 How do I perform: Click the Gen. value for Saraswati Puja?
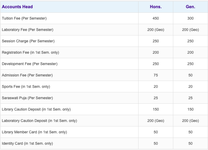pyautogui.click(x=190, y=98)
